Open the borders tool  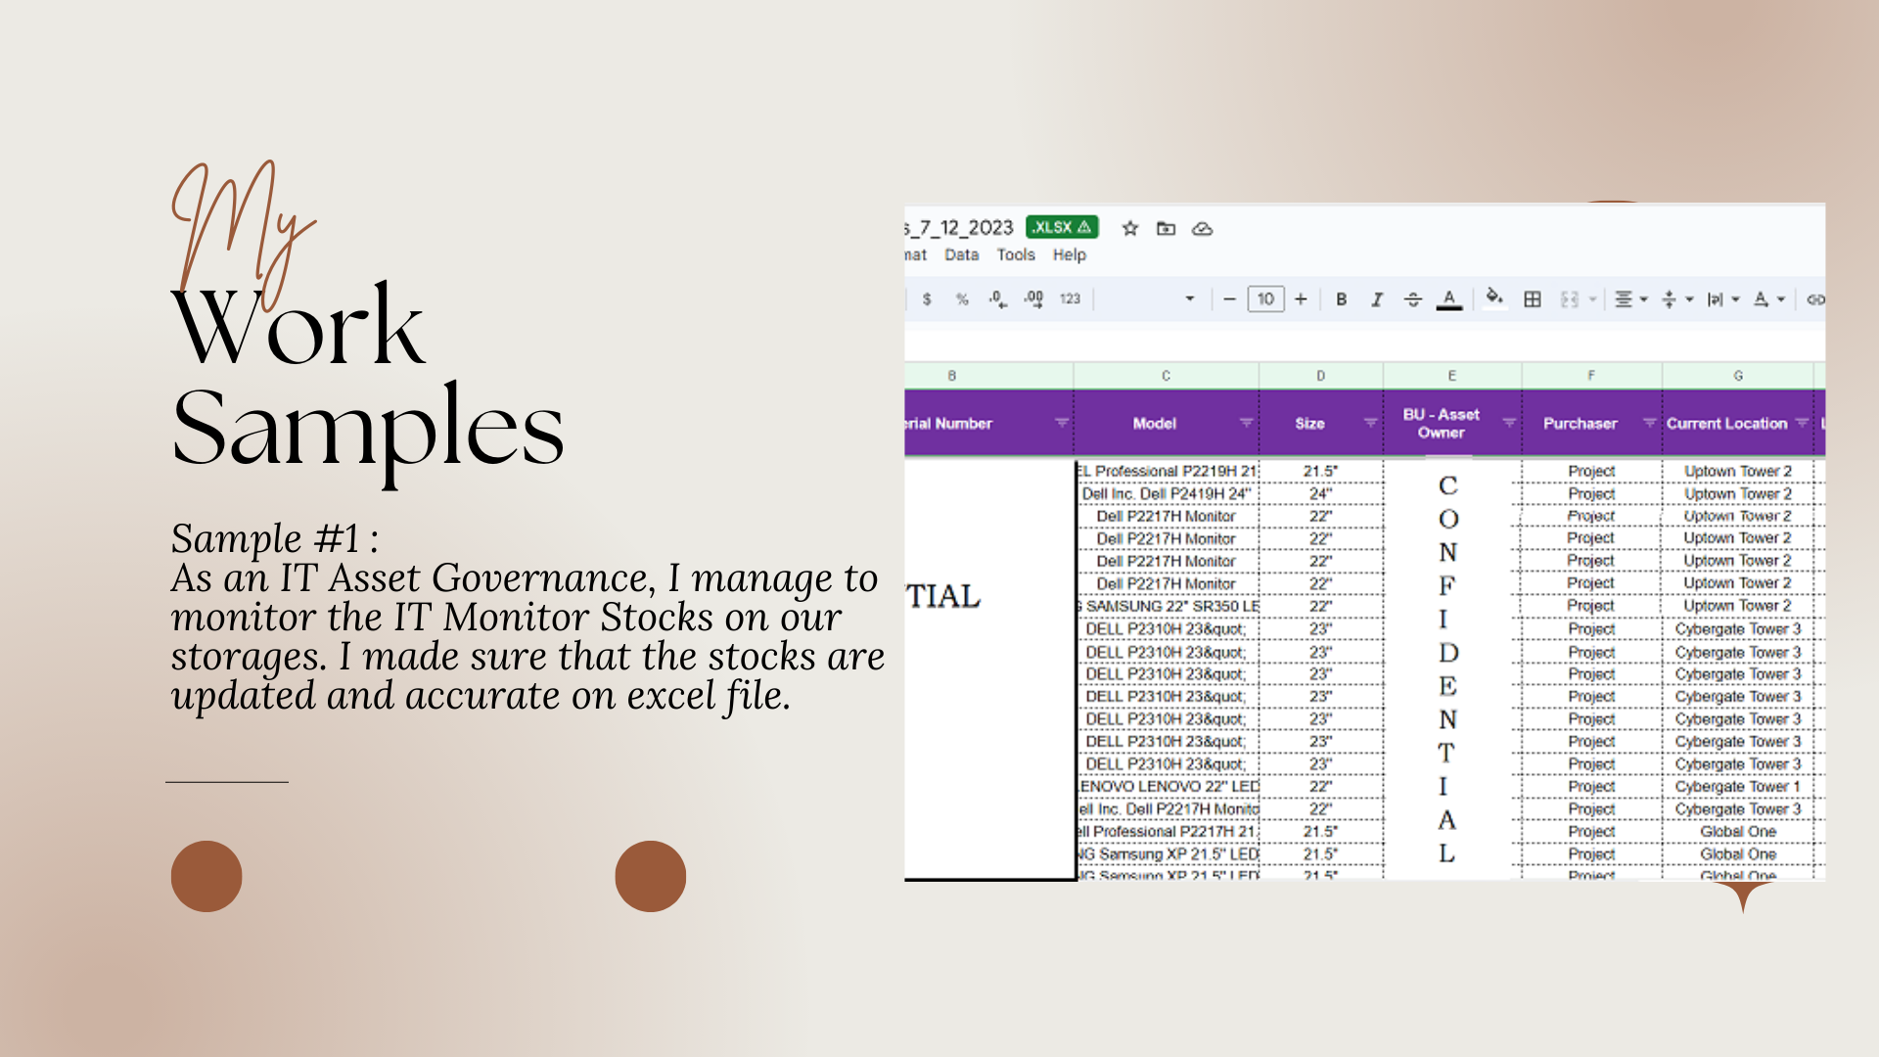(1533, 299)
